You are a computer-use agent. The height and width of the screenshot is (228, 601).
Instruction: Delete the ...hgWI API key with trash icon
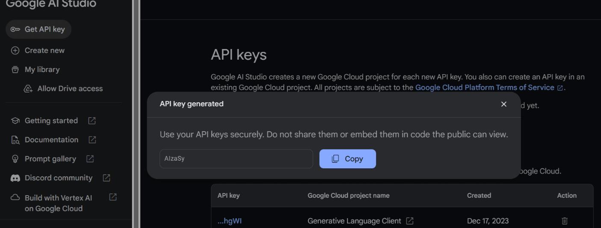tap(565, 221)
